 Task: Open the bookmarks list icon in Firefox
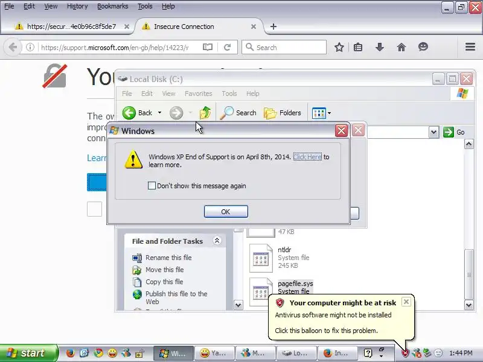[358, 47]
